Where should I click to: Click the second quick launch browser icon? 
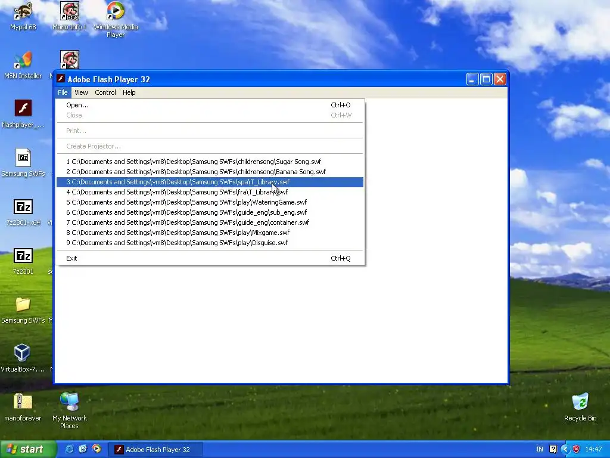83,449
